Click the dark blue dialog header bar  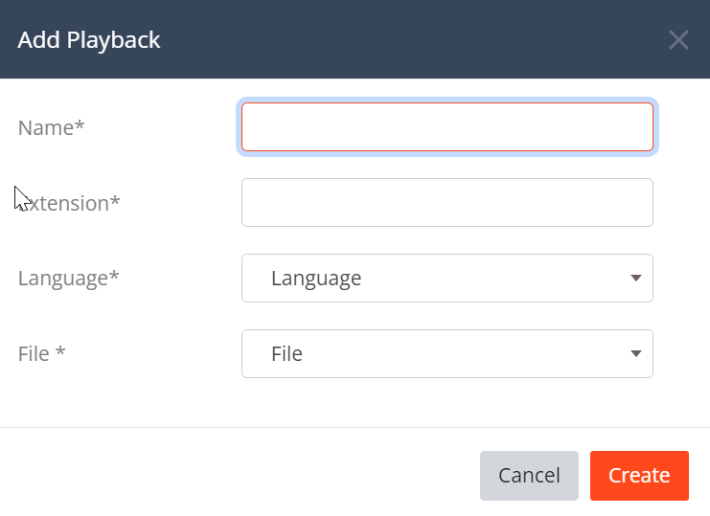355,39
